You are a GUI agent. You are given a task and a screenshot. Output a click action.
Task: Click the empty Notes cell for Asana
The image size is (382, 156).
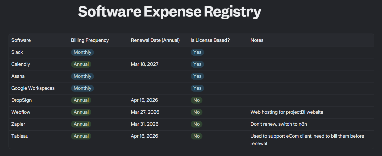pos(311,76)
